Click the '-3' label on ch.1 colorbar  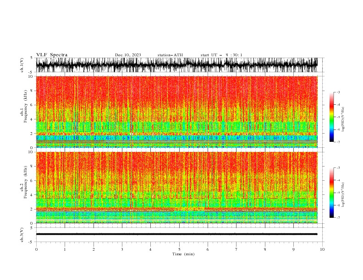coord(338,92)
